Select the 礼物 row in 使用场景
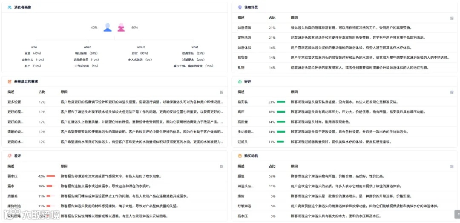Viewport: 460px width, 223px height. click(x=345, y=67)
